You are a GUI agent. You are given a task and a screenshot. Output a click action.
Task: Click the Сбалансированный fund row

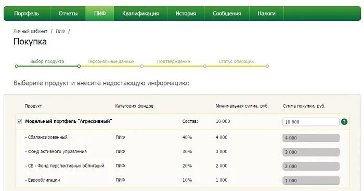pyautogui.click(x=182, y=137)
